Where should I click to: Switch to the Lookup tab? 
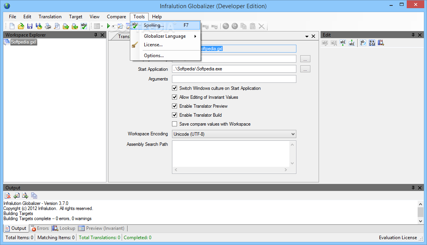pyautogui.click(x=64, y=228)
